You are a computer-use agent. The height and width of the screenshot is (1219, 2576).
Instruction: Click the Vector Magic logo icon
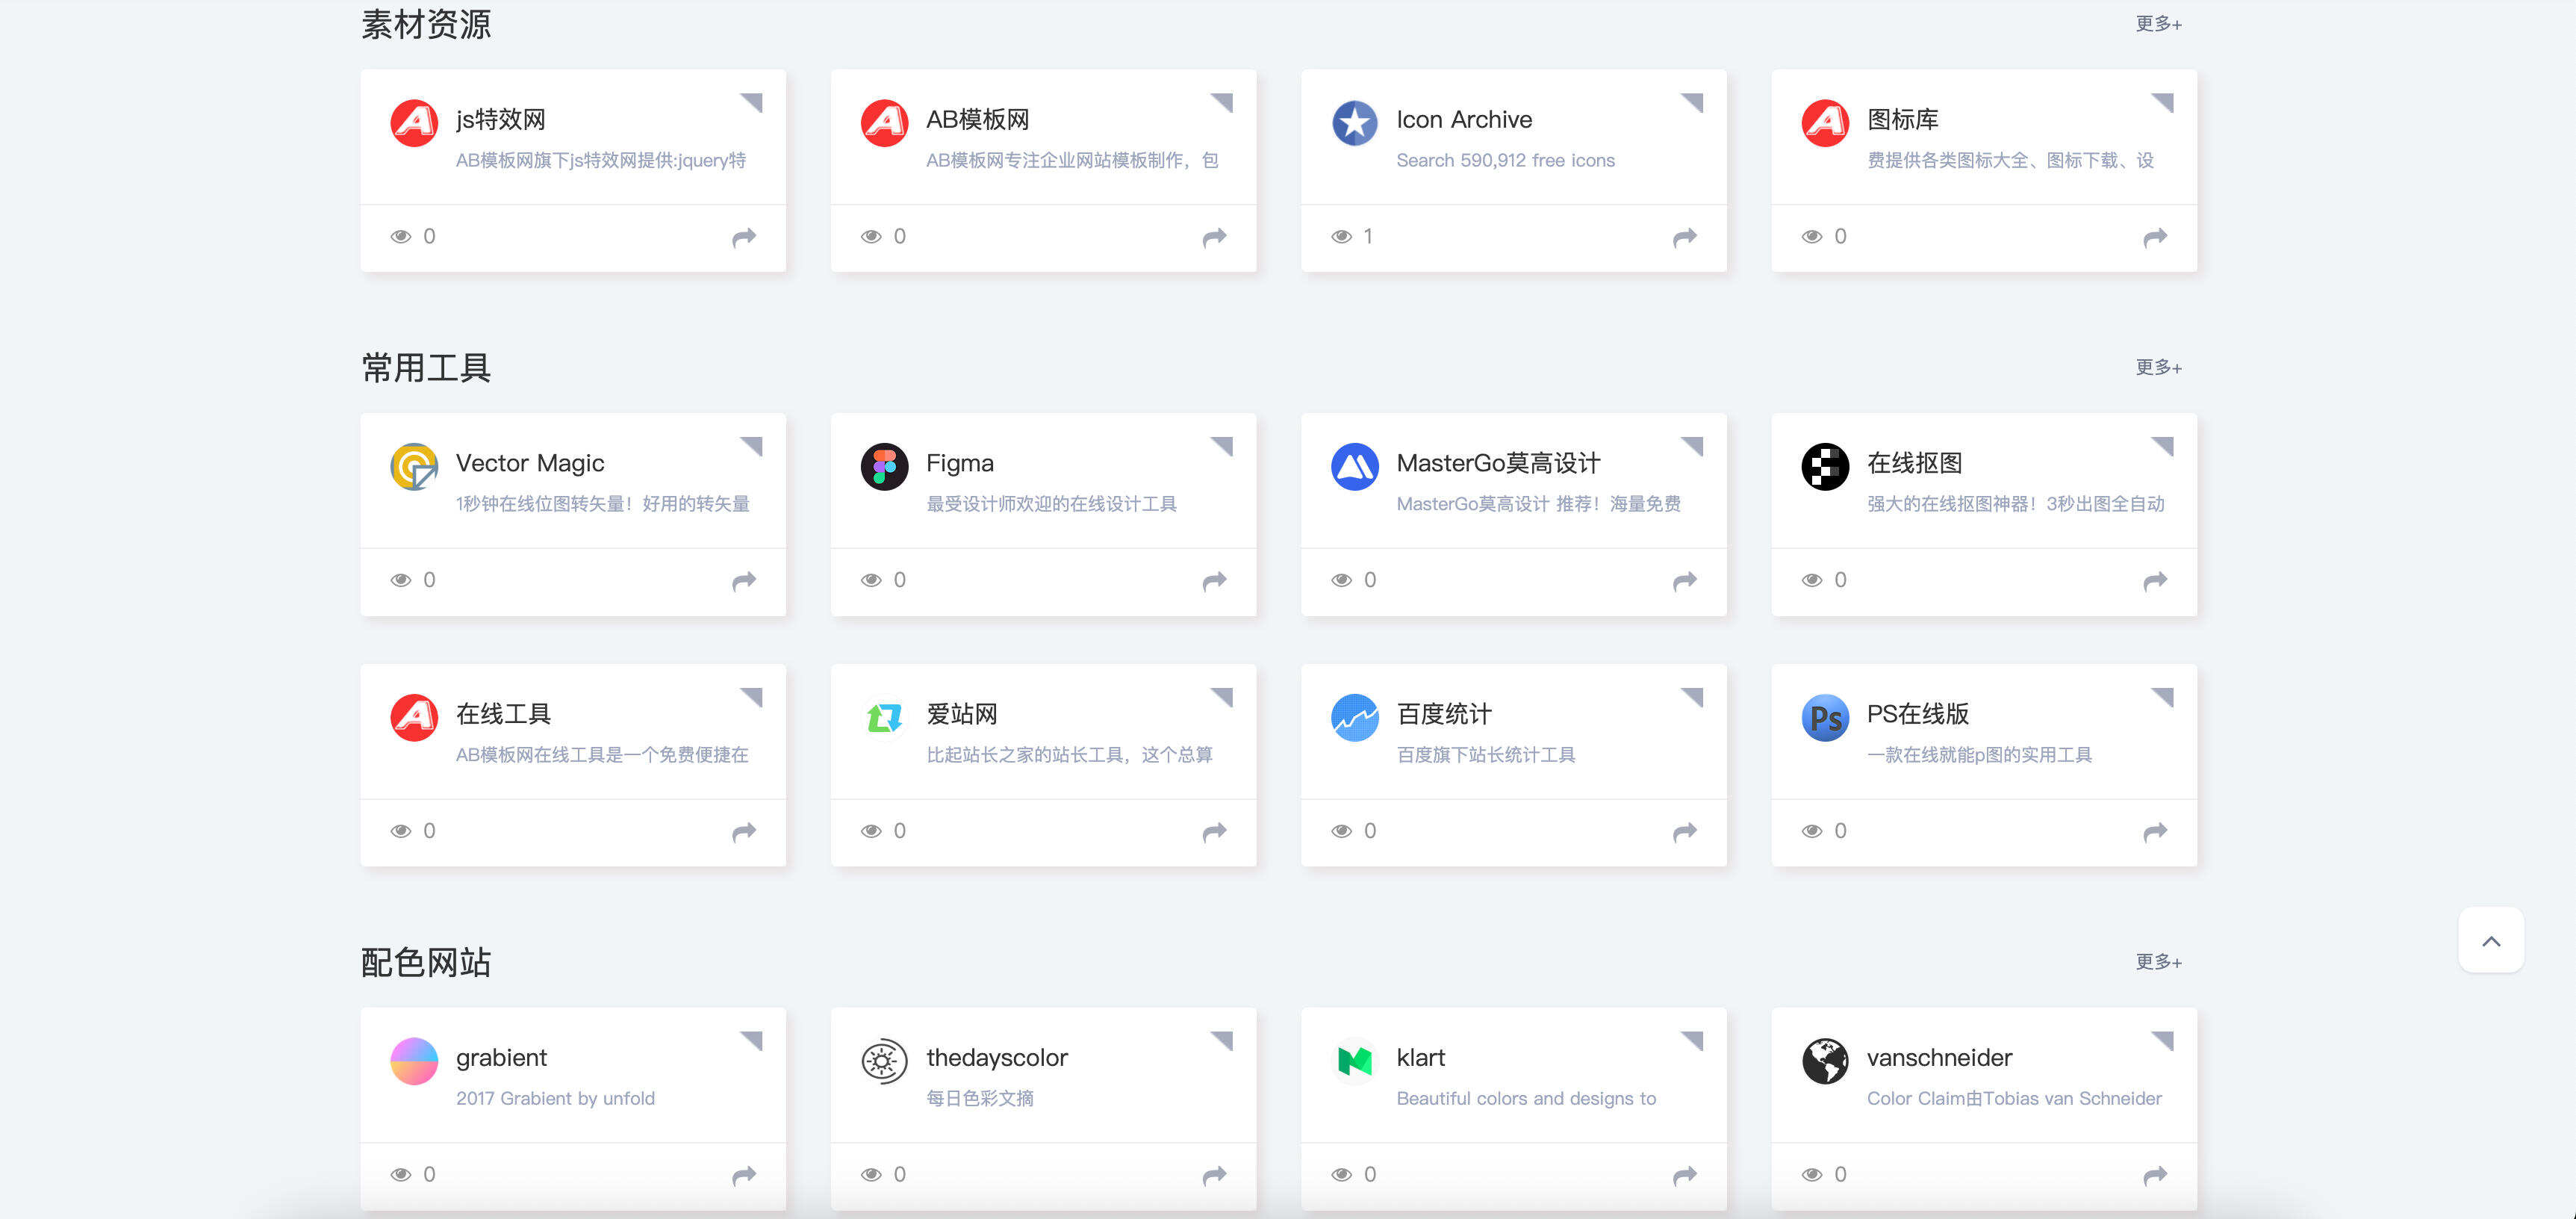pyautogui.click(x=414, y=466)
